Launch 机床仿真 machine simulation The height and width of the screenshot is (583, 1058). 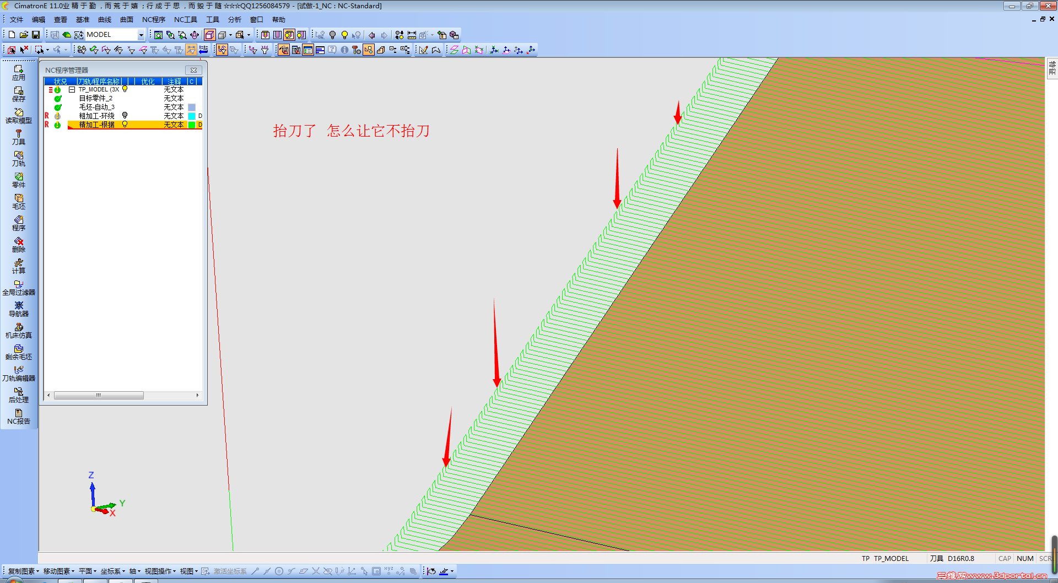pos(19,331)
